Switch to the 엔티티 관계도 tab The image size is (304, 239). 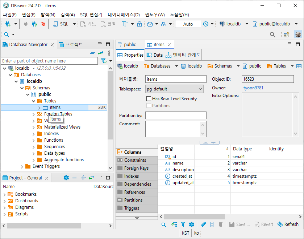coord(183,55)
